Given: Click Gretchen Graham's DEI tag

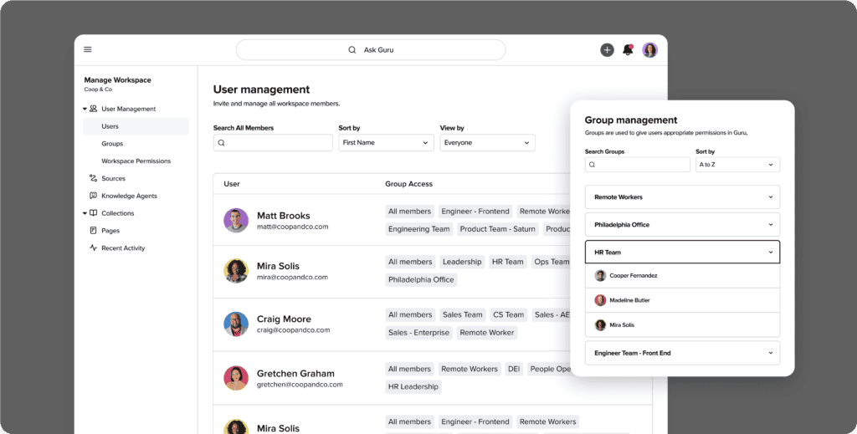Looking at the screenshot, I should coord(514,369).
